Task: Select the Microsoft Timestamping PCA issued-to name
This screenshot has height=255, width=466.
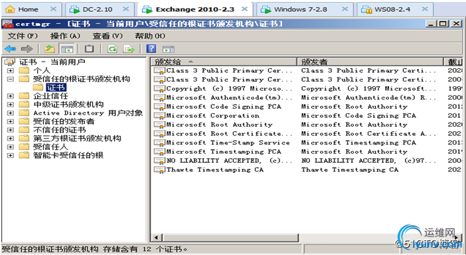Action: coord(224,152)
